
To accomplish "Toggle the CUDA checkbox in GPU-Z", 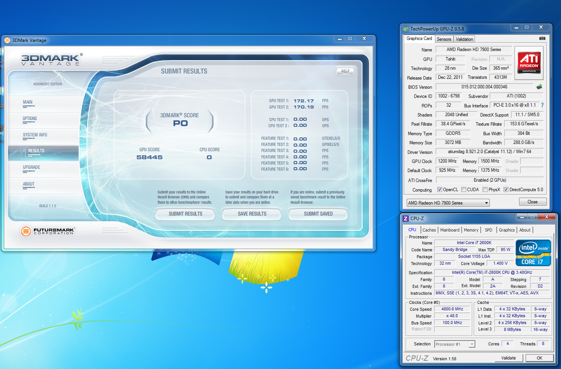I will pos(464,190).
